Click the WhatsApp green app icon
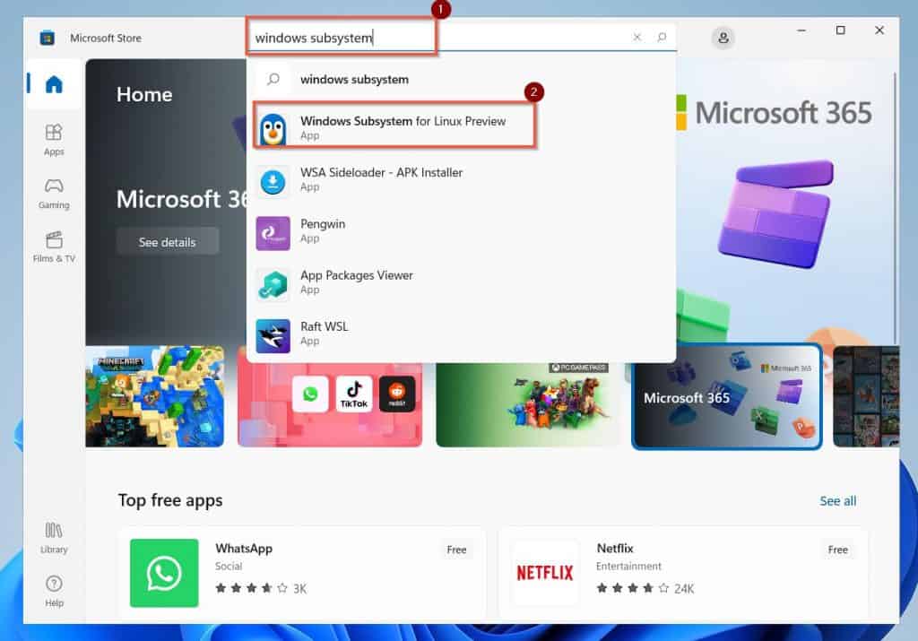Image resolution: width=918 pixels, height=641 pixels. coord(164,573)
